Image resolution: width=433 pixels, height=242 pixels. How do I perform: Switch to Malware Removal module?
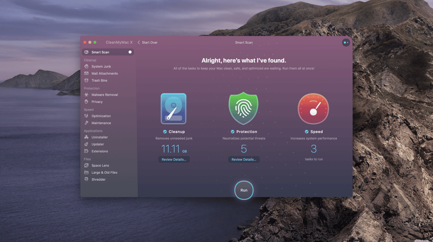pyautogui.click(x=105, y=95)
